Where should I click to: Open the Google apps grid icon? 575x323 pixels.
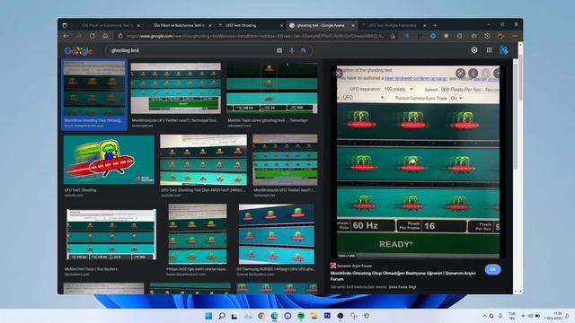[x=489, y=50]
